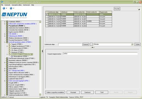
Task: Click the left panel collapse arrow on the splitter
Action: pyautogui.click(x=42, y=51)
